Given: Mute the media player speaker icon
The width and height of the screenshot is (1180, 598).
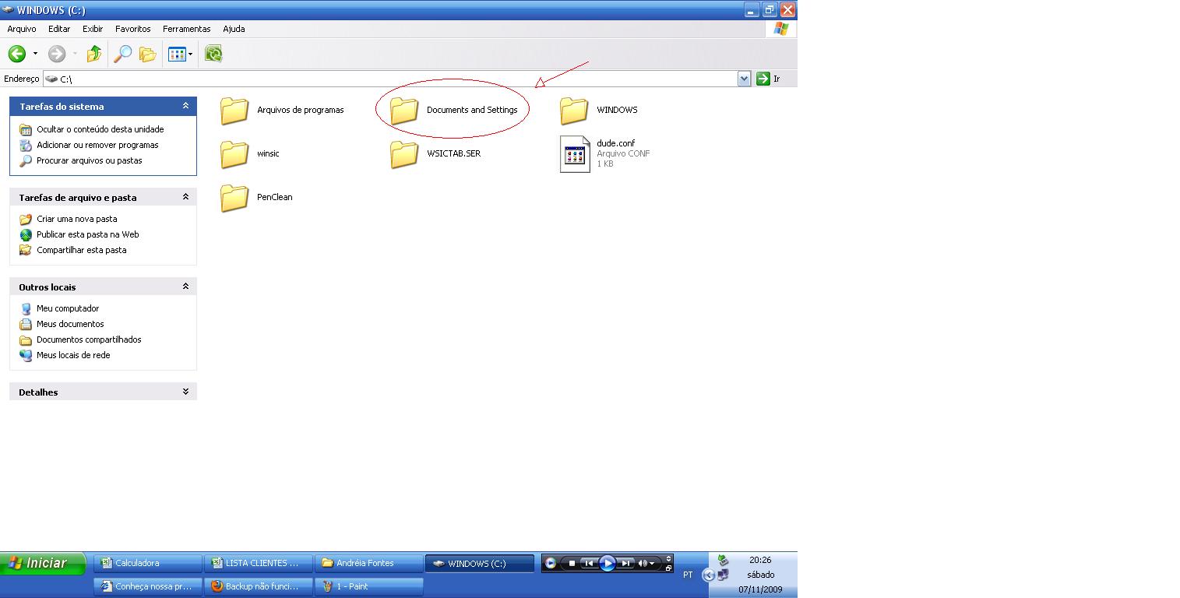Looking at the screenshot, I should (x=643, y=563).
